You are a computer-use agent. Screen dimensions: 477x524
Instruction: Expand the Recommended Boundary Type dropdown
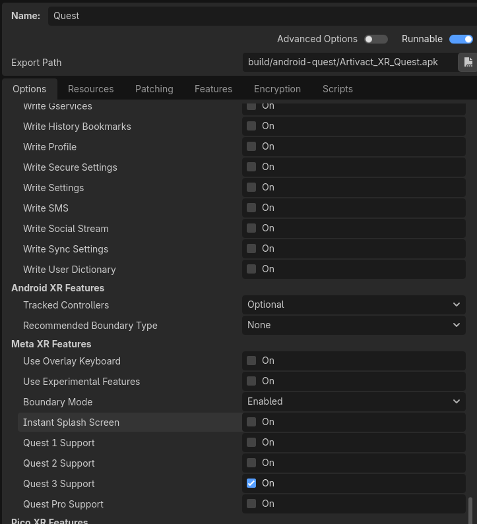pyautogui.click(x=353, y=325)
